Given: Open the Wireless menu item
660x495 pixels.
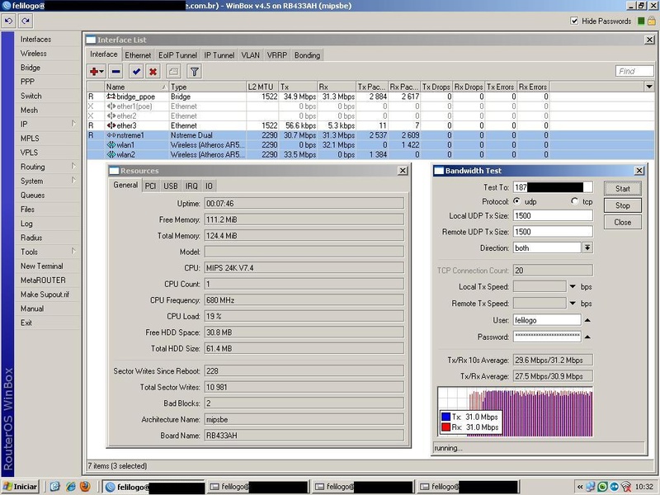Looking at the screenshot, I should tap(34, 54).
